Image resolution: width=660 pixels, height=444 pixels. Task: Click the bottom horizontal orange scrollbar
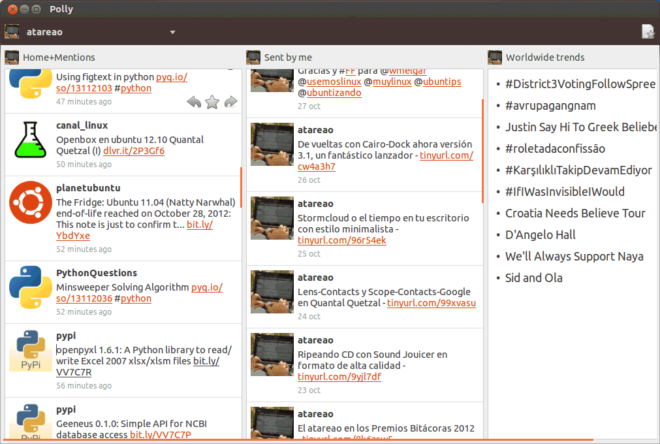pyautogui.click(x=297, y=440)
